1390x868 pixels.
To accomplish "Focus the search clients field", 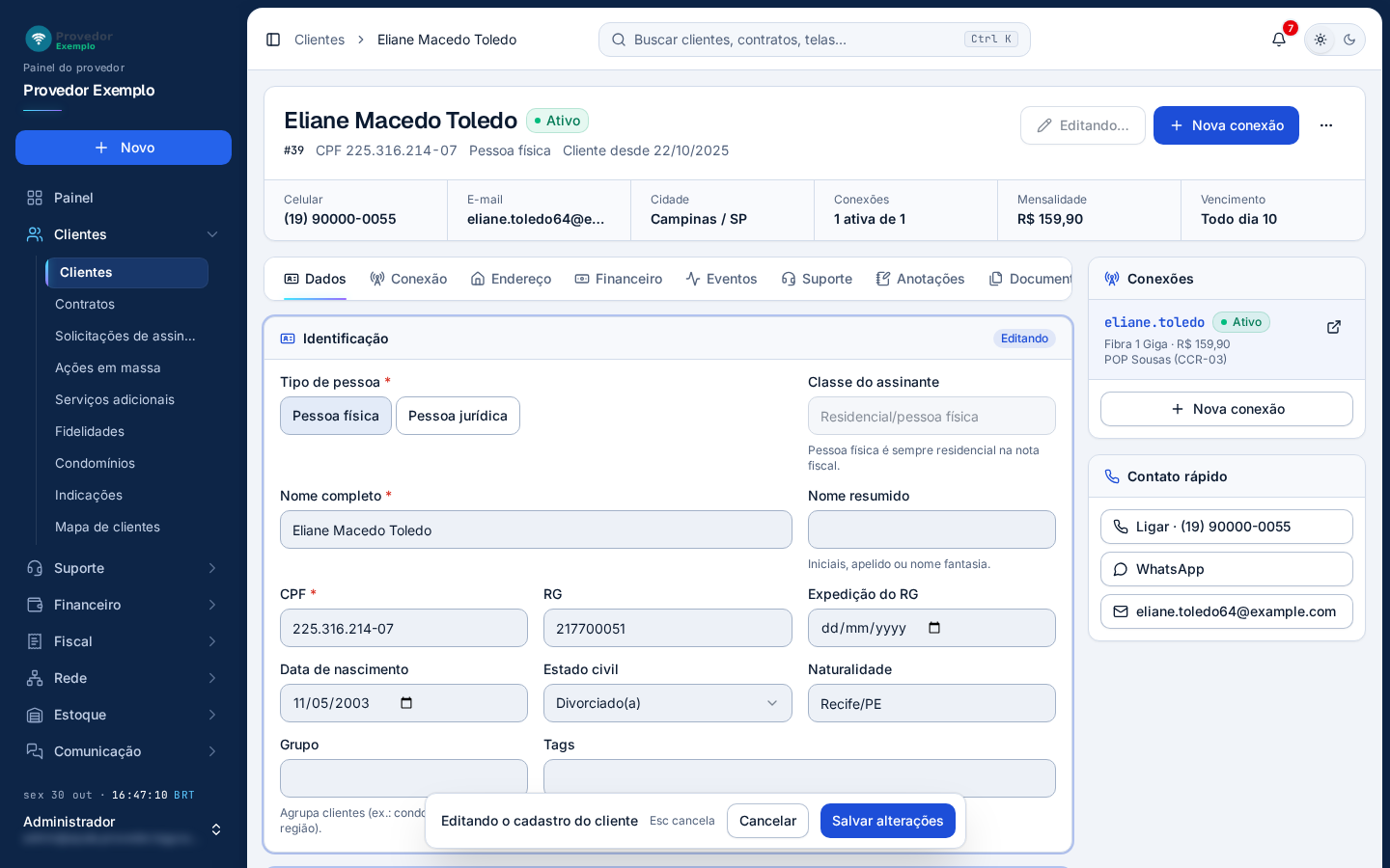I will click(815, 40).
